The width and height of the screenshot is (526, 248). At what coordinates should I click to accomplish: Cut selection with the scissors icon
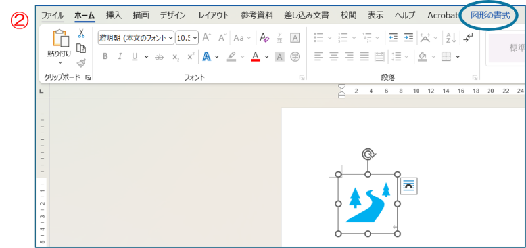coord(81,33)
